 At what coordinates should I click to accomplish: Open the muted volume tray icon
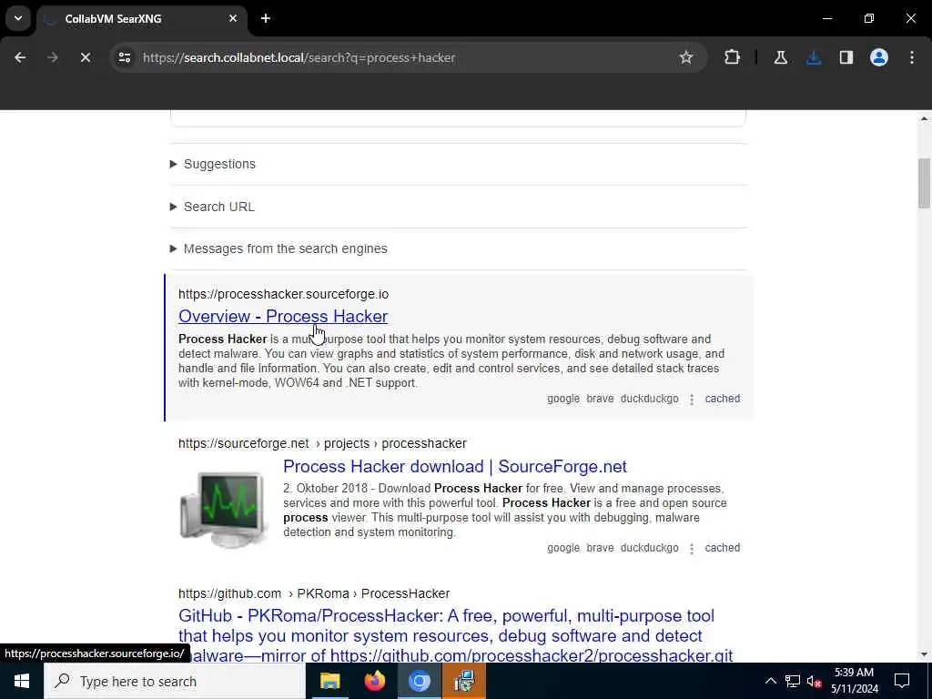pos(814,681)
